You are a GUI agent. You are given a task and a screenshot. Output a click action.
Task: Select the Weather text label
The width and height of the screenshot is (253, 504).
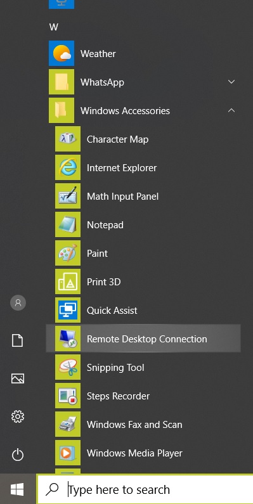(98, 54)
